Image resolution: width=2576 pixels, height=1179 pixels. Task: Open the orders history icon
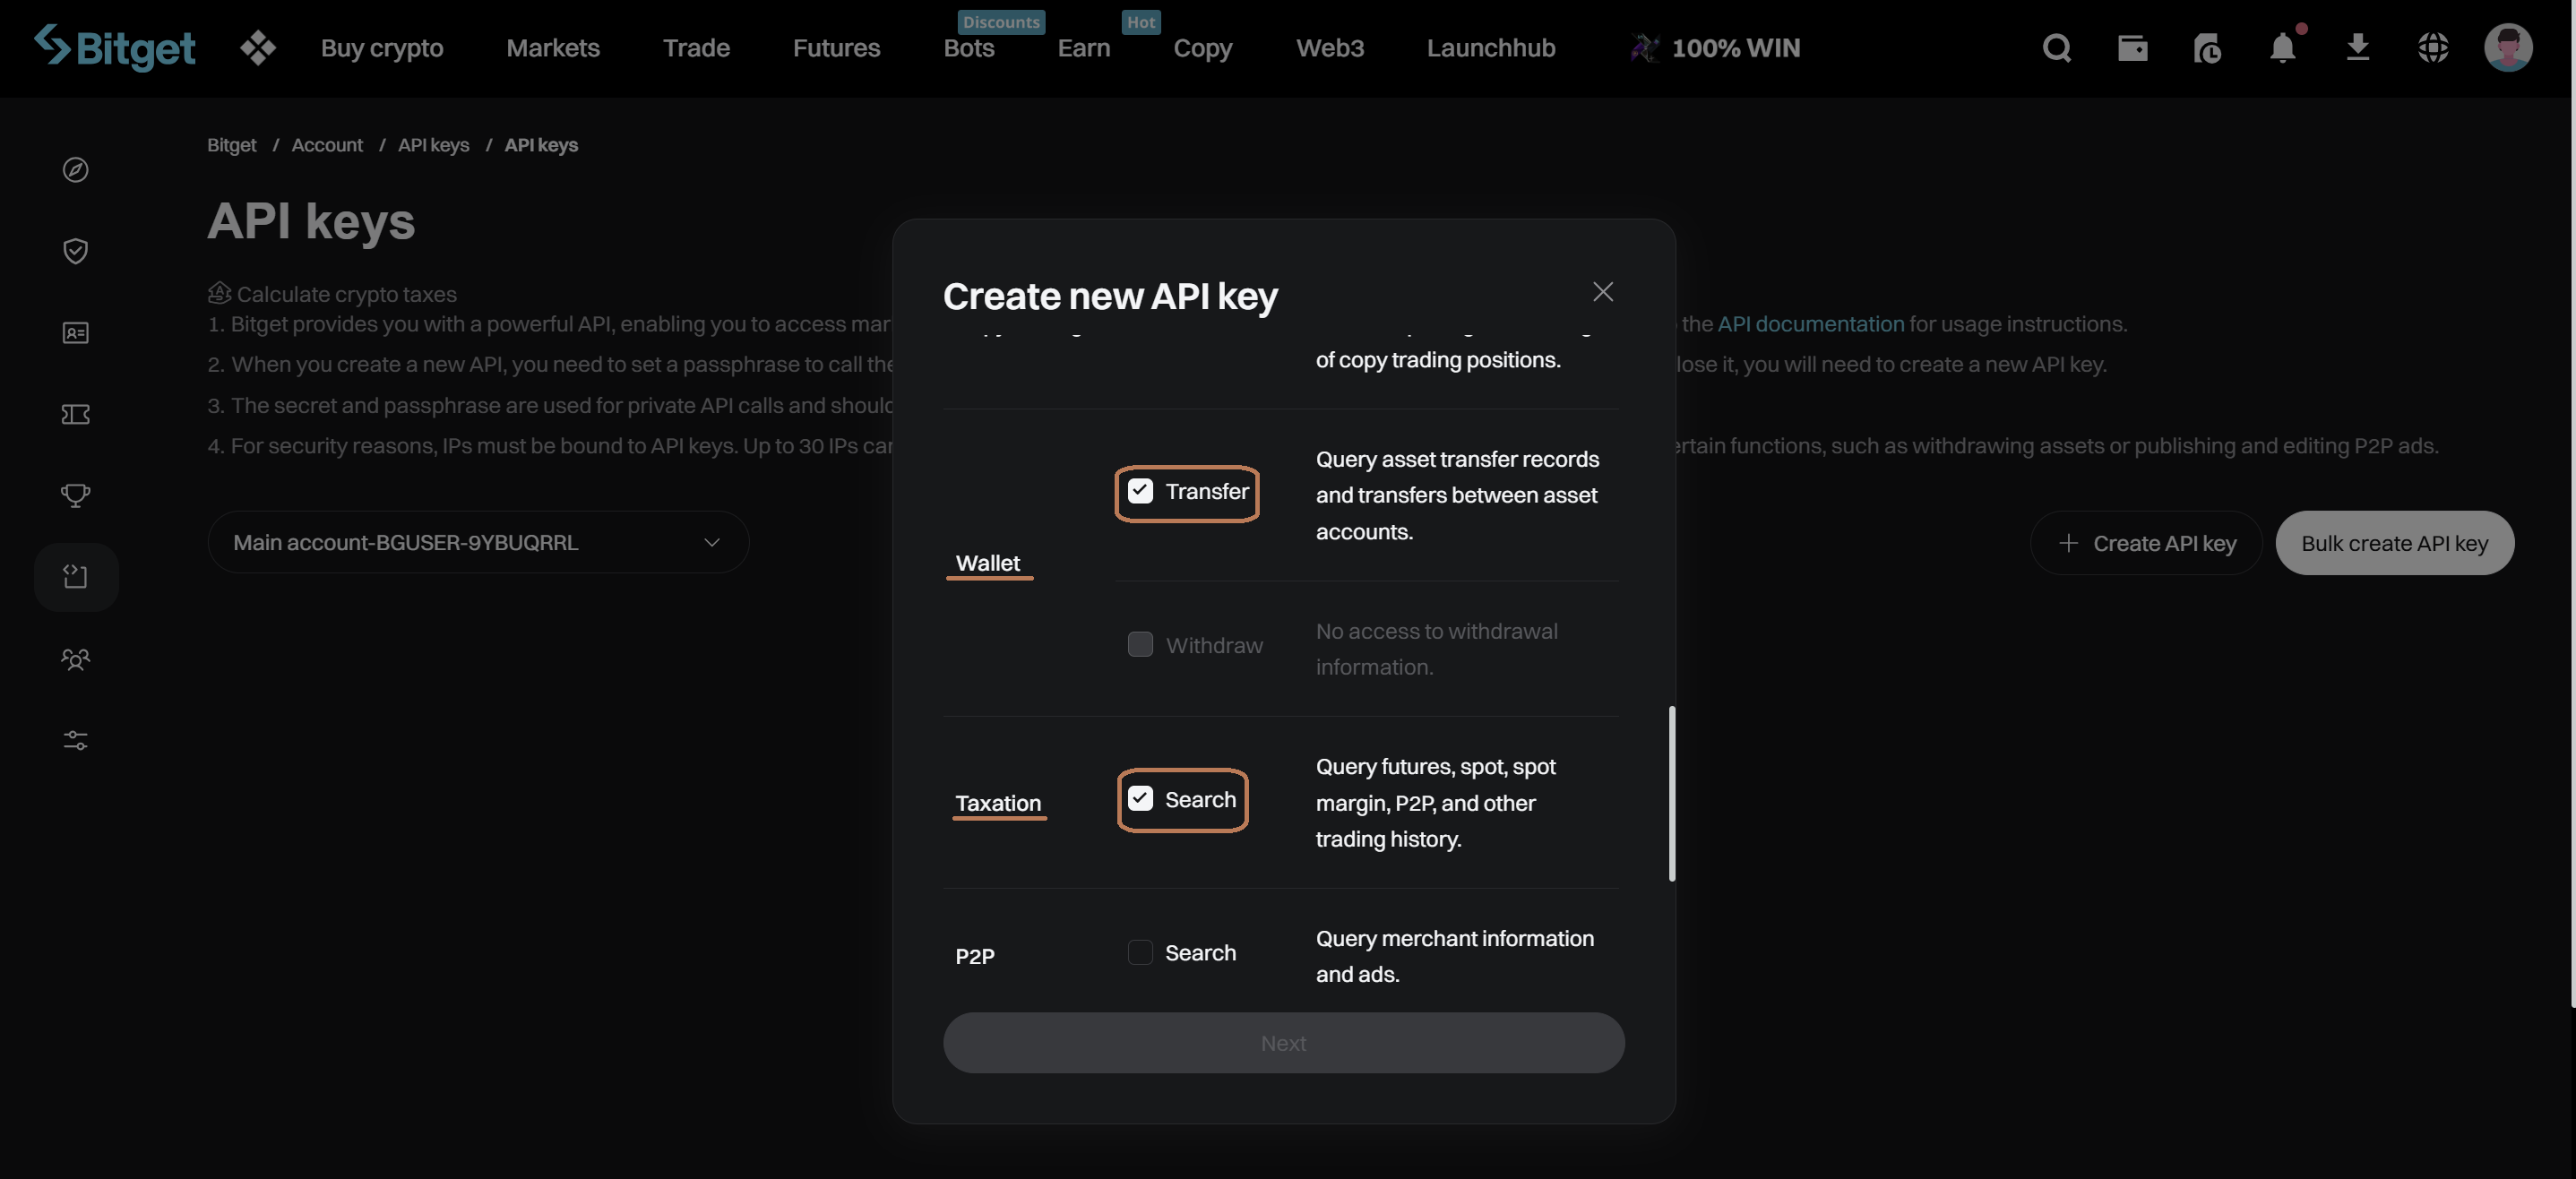coord(2207,47)
